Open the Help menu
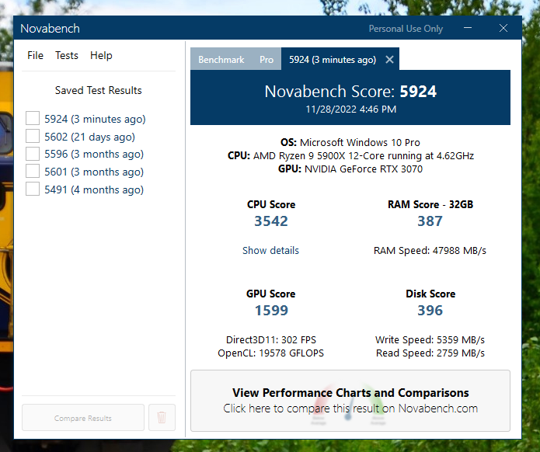 [101, 55]
